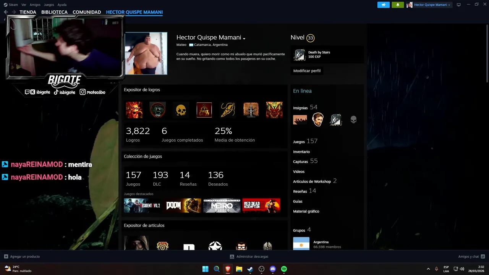Viewport: 489px width, 275px height.
Task: Open the 100+ badge under Insignias
Action: 300,120
